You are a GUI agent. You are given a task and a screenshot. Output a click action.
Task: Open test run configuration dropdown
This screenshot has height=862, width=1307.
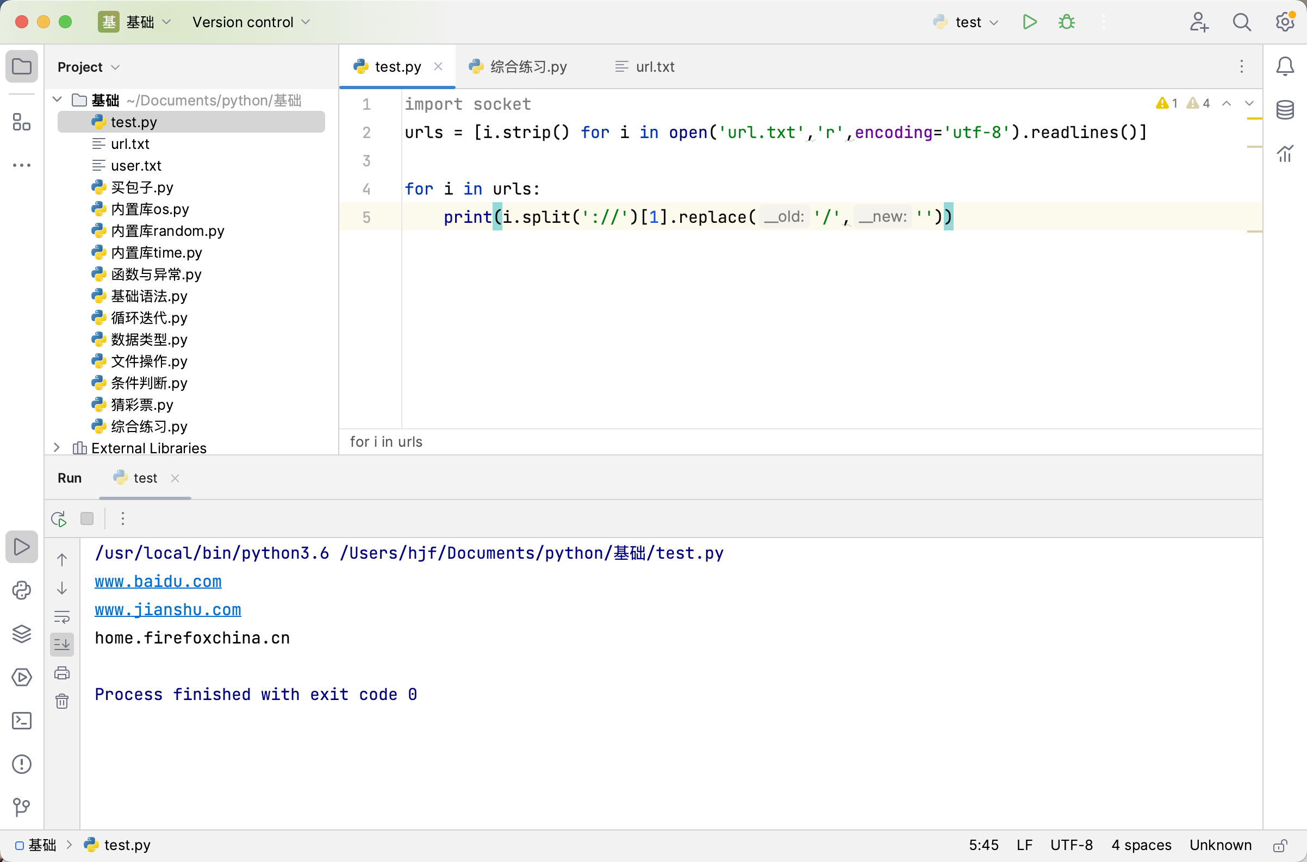966,22
